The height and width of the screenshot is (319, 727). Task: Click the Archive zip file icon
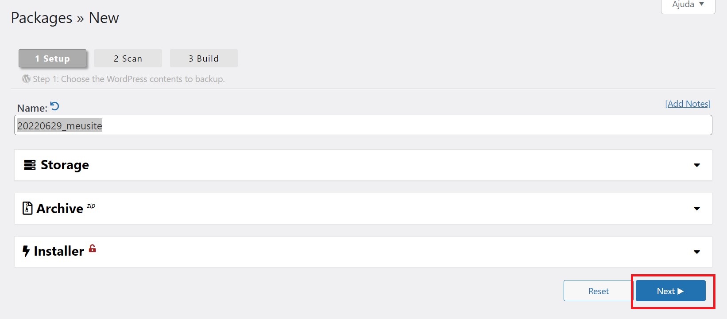pyautogui.click(x=27, y=208)
